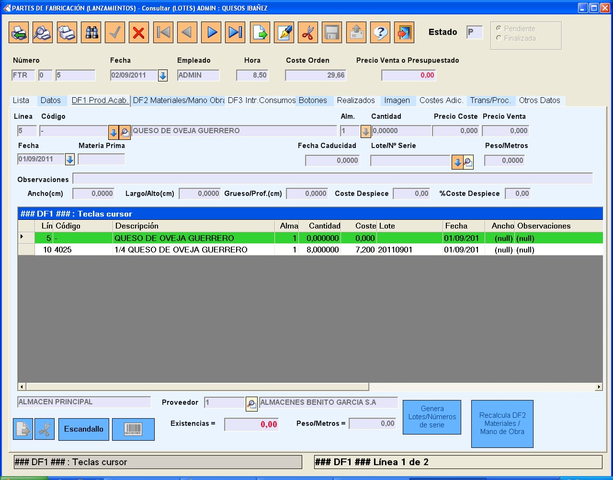Go to first record arrow icon
613x480 pixels.
click(163, 33)
